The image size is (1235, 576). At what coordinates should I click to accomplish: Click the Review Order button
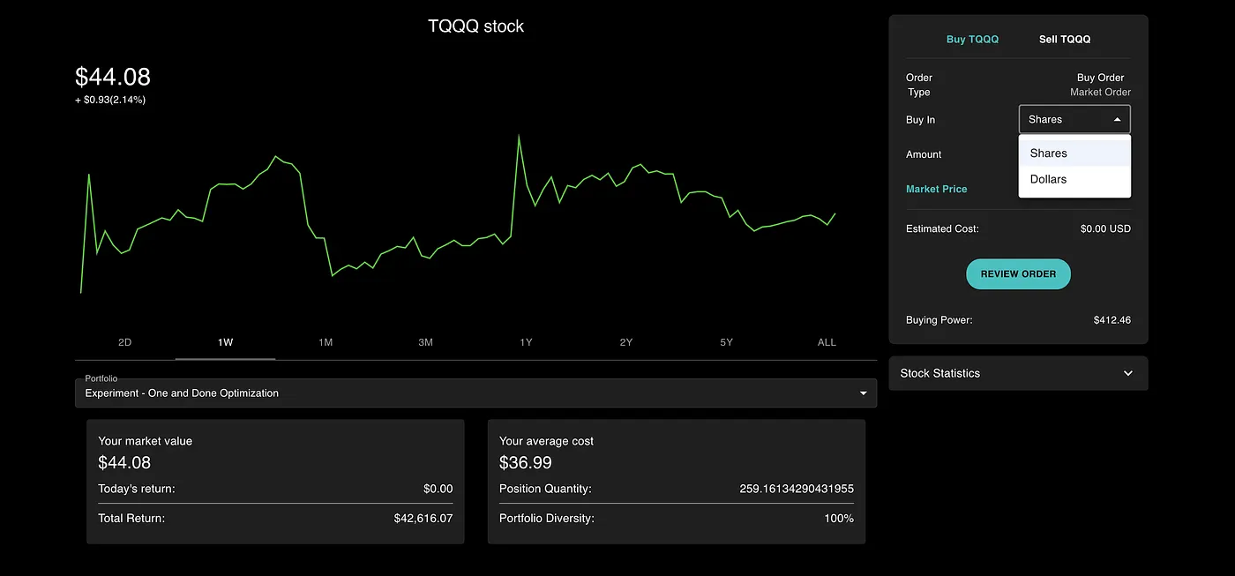(x=1018, y=274)
